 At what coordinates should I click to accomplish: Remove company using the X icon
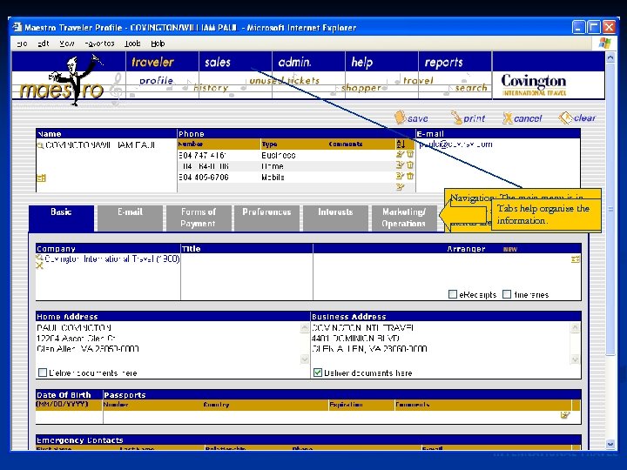[39, 265]
